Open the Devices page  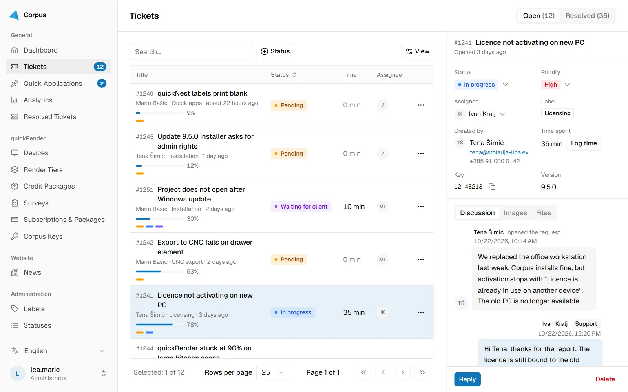click(58, 153)
